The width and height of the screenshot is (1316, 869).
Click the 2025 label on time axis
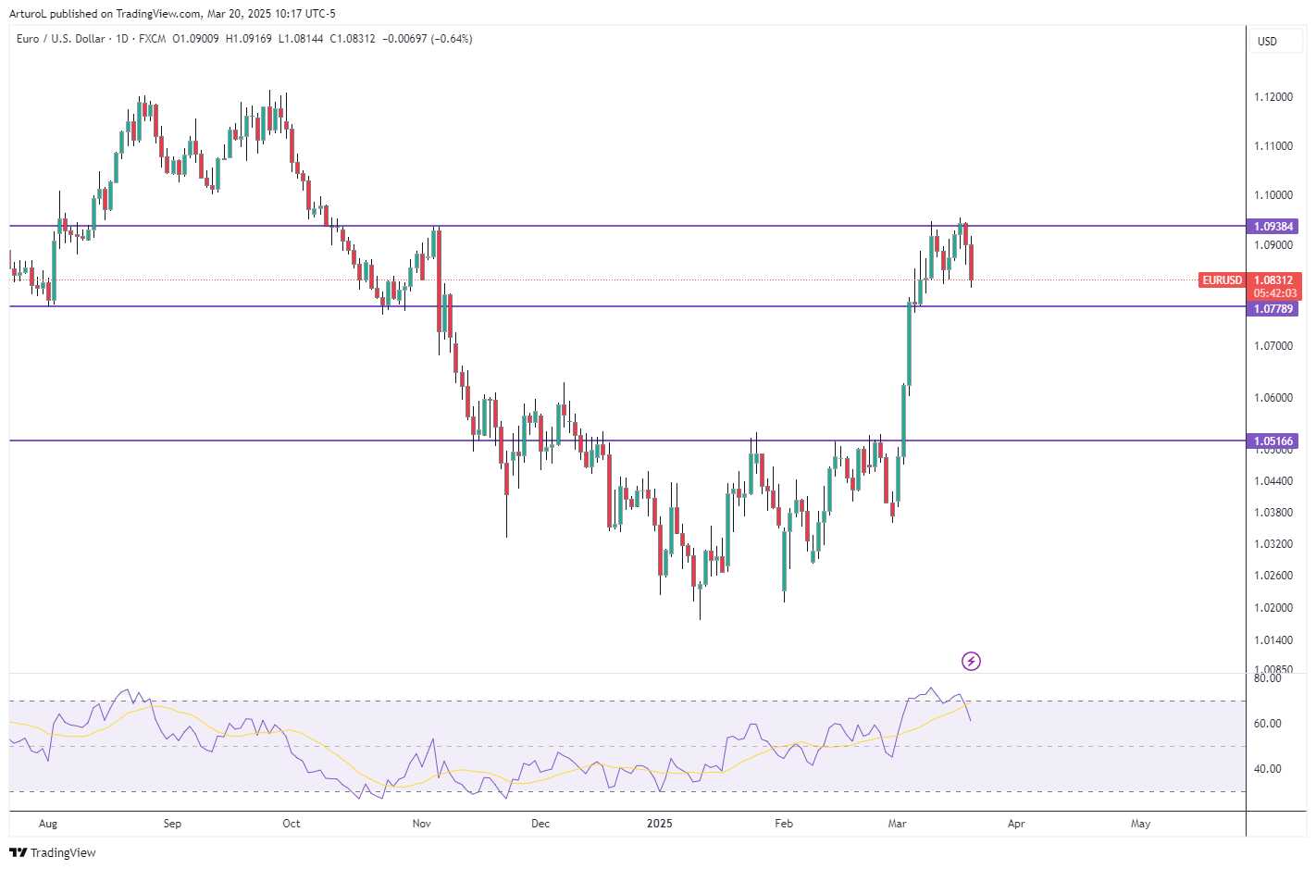(x=660, y=824)
